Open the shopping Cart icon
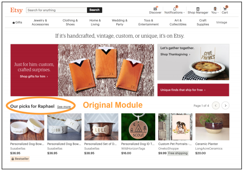The width and height of the screenshot is (244, 171). pos(225,9)
